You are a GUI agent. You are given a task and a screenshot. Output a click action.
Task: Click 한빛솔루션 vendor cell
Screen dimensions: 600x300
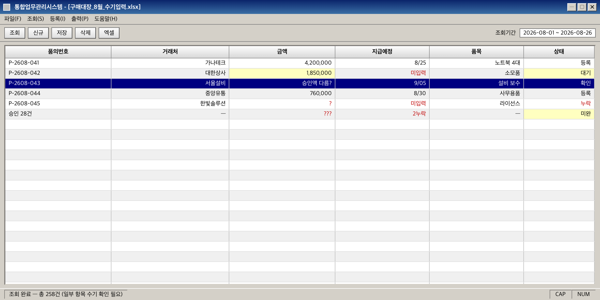[170, 104]
